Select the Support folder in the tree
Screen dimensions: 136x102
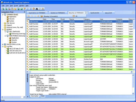[x=9, y=25]
